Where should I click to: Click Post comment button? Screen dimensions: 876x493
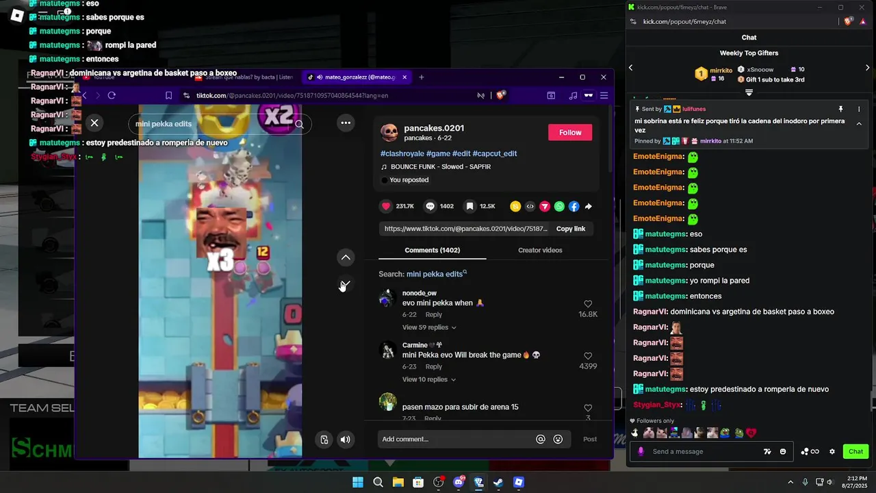[x=589, y=439]
